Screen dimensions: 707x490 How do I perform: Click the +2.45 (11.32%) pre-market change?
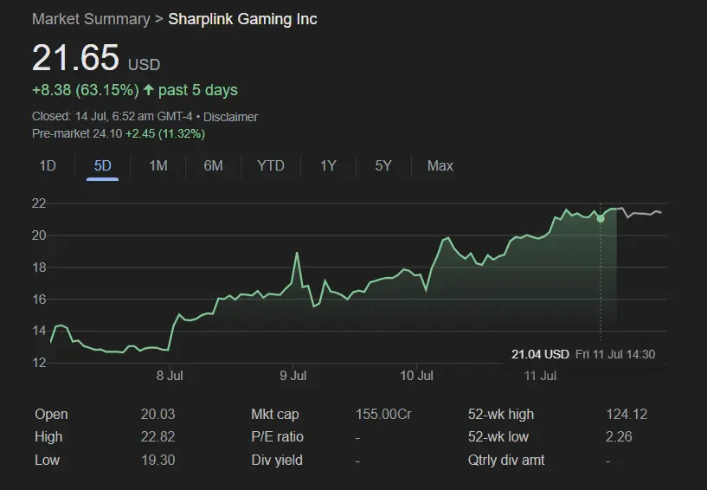[165, 133]
